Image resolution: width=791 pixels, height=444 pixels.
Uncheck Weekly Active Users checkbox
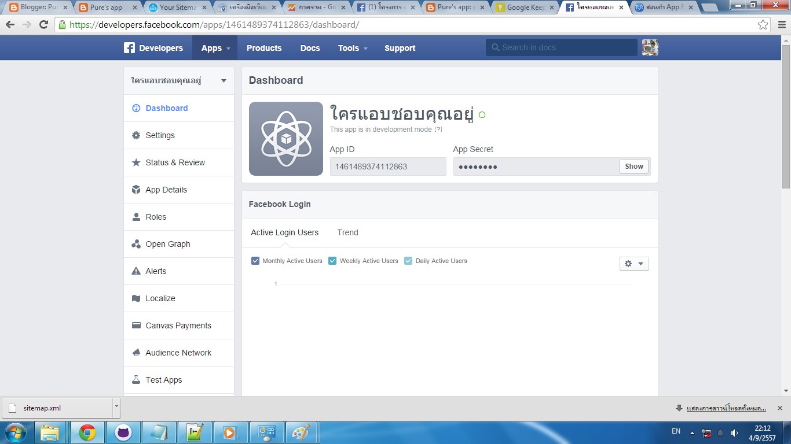coord(332,261)
